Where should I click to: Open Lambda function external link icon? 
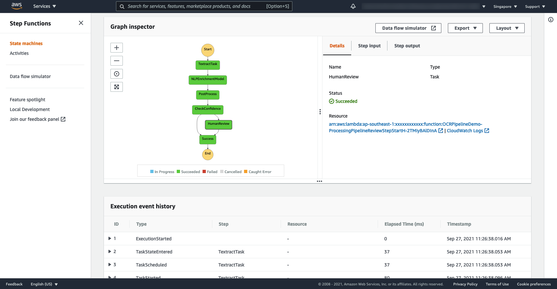(441, 131)
